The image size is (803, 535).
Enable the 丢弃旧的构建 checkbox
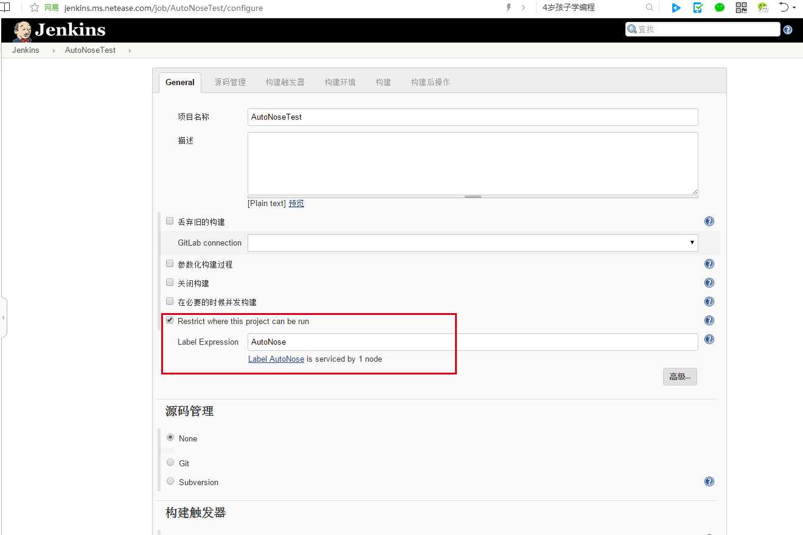tap(170, 221)
